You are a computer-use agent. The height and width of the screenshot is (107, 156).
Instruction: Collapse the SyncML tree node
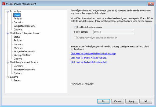(x=8, y=77)
